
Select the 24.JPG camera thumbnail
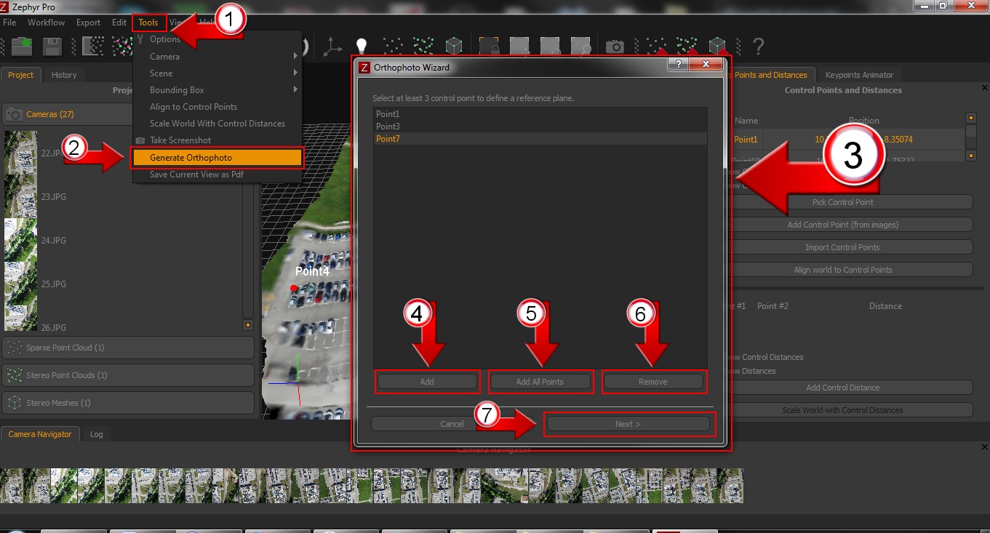(20, 240)
